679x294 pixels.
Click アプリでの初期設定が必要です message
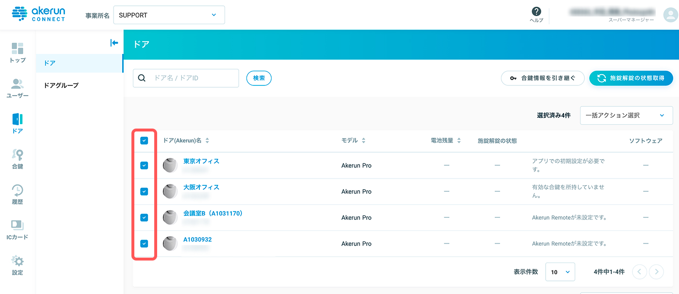pos(568,165)
